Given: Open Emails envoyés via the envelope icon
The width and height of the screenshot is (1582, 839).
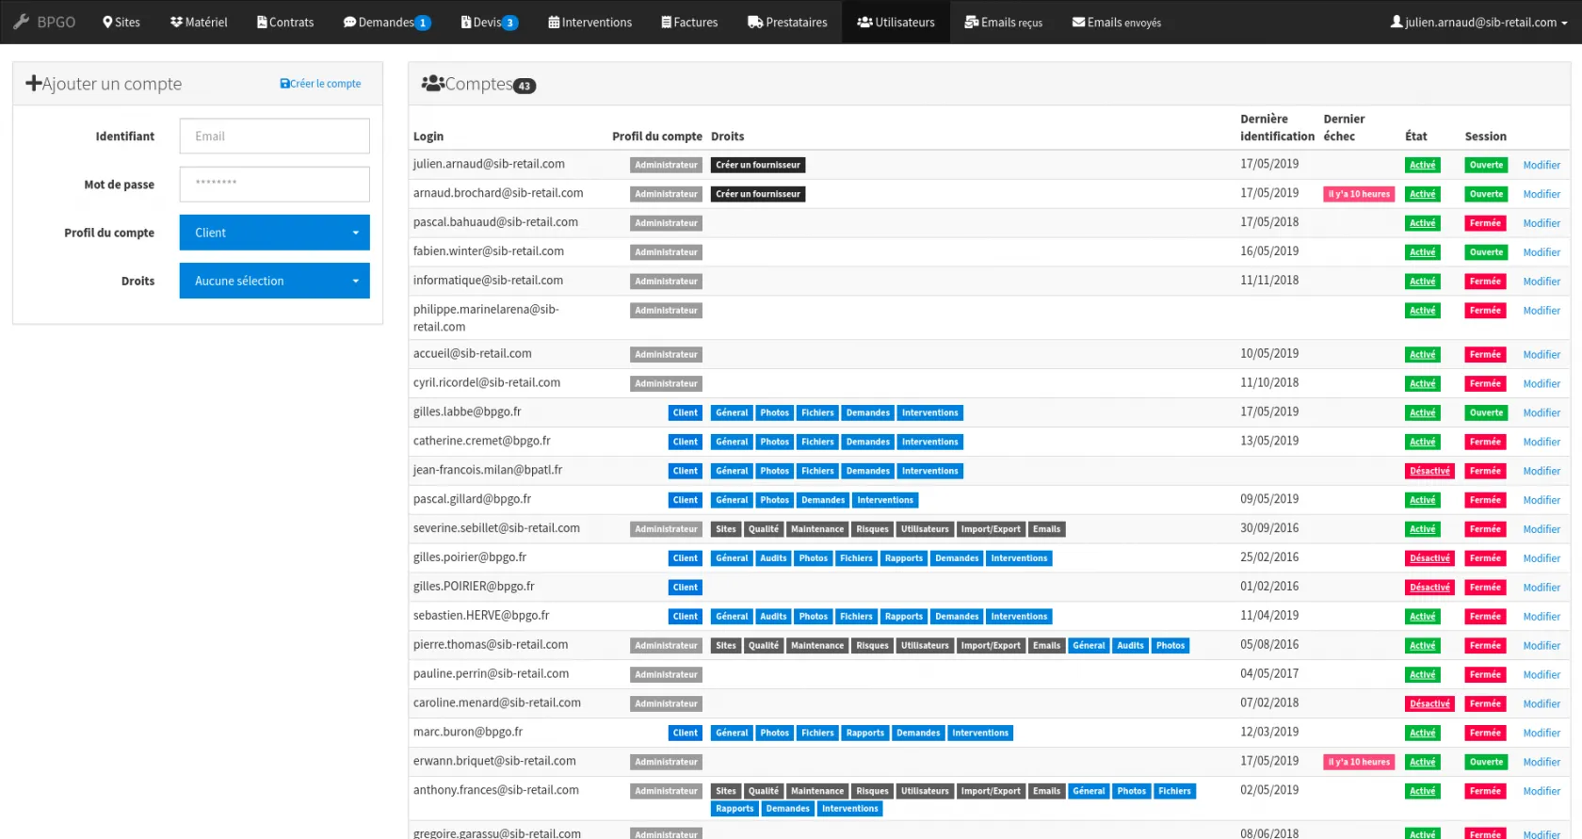Looking at the screenshot, I should (1078, 22).
